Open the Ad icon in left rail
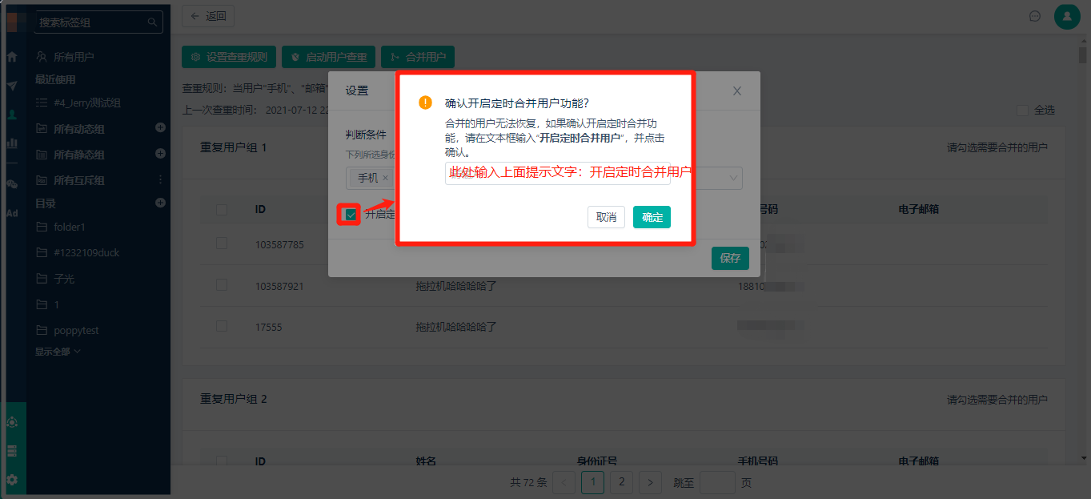Image resolution: width=1091 pixels, height=499 pixels. coord(12,213)
